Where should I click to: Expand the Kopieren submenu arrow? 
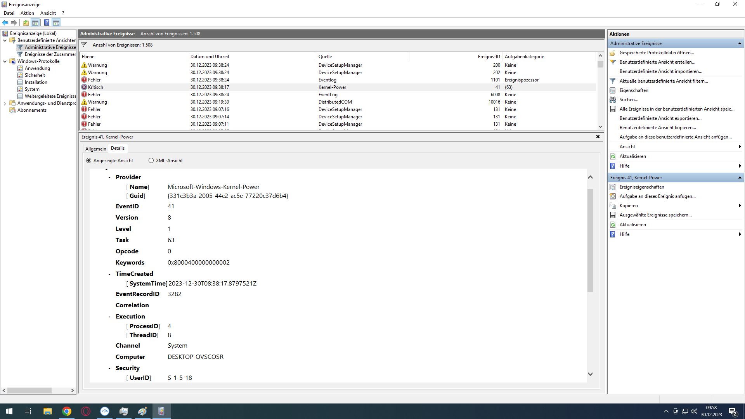pyautogui.click(x=740, y=206)
